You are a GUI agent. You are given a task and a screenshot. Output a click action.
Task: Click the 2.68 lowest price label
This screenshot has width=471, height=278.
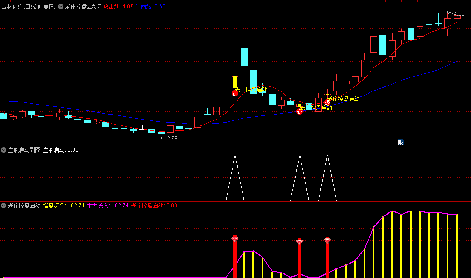(172, 138)
